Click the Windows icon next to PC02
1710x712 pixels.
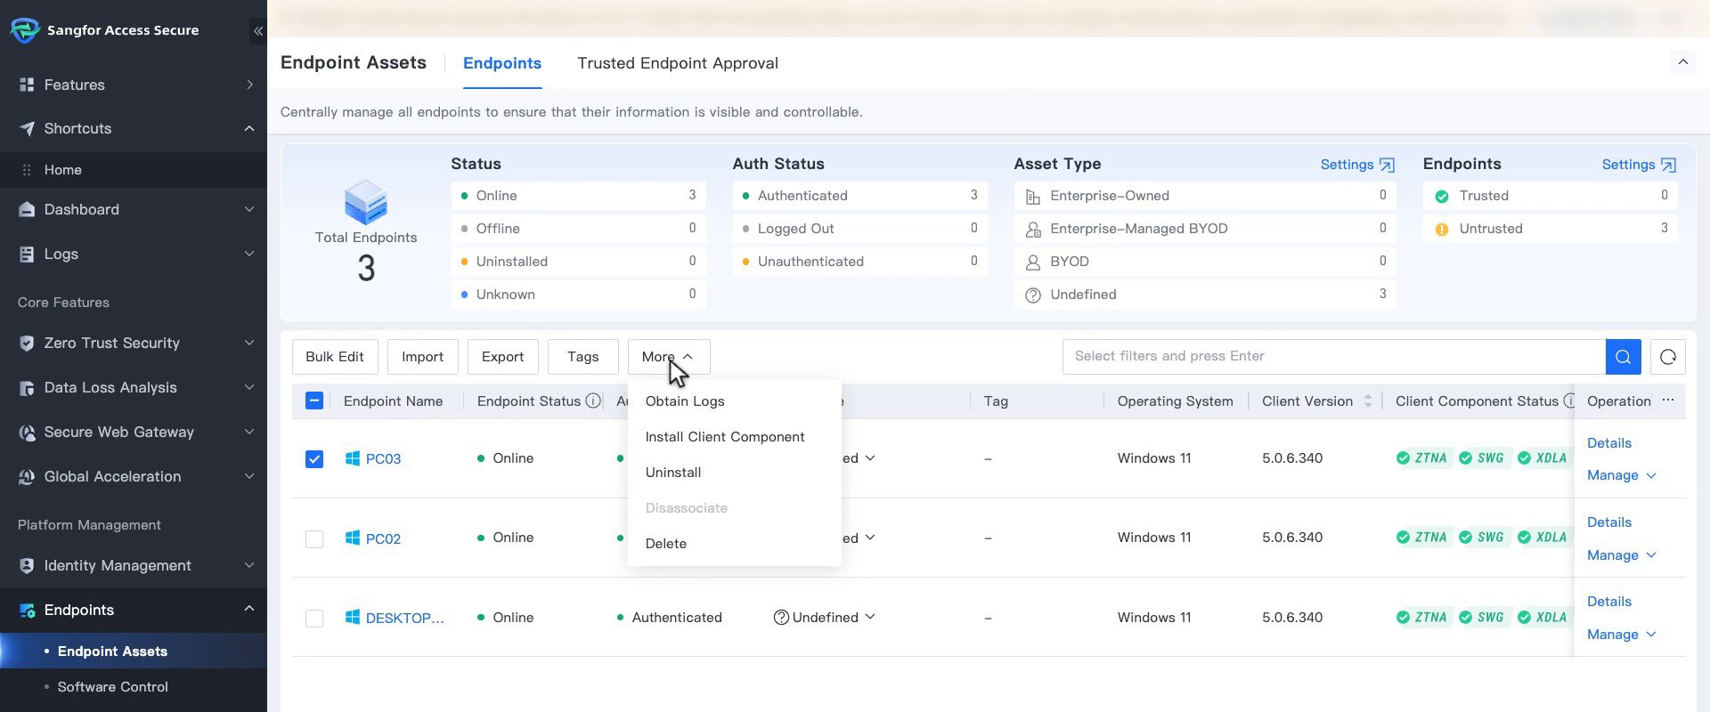353,538
